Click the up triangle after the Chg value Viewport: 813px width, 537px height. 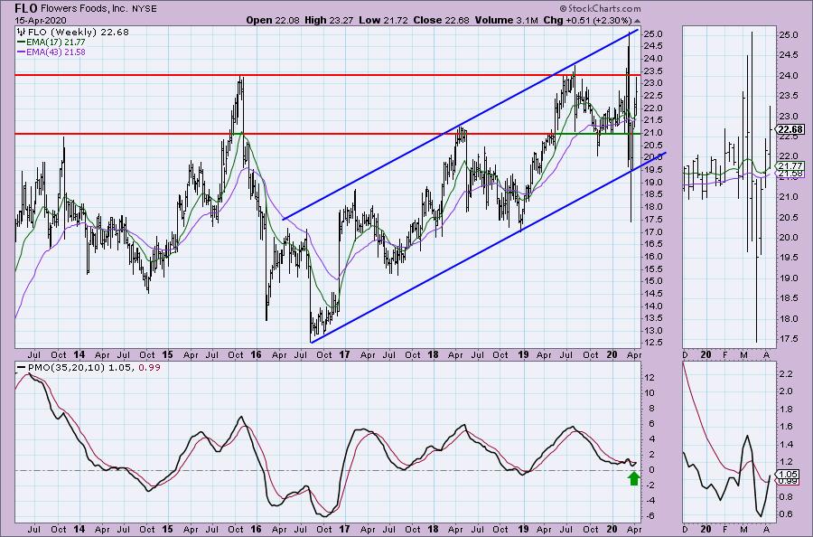(x=637, y=21)
